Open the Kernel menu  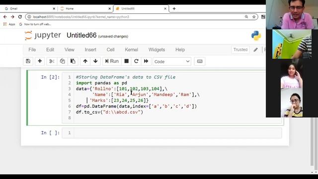131,50
